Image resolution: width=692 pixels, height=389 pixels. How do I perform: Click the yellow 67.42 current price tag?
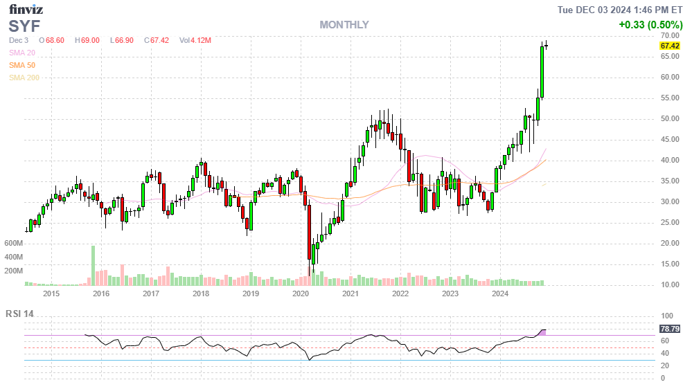(668, 46)
